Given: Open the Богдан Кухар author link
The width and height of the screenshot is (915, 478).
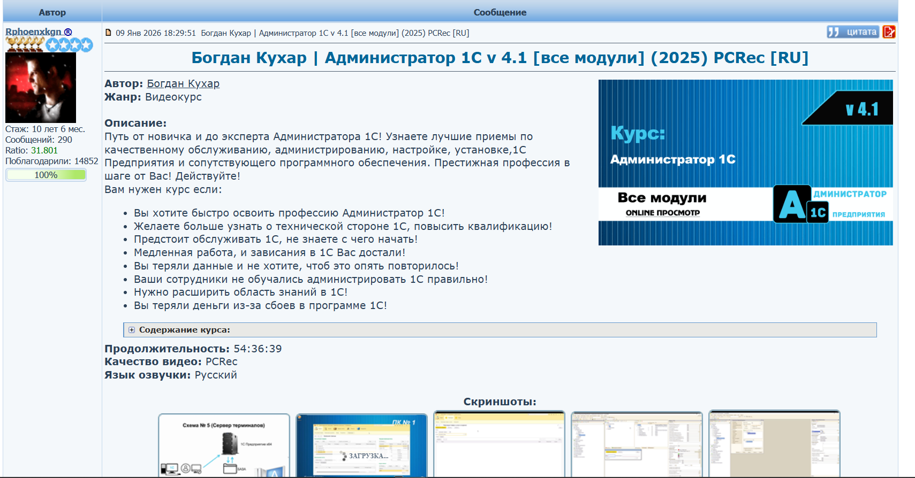Looking at the screenshot, I should [183, 83].
